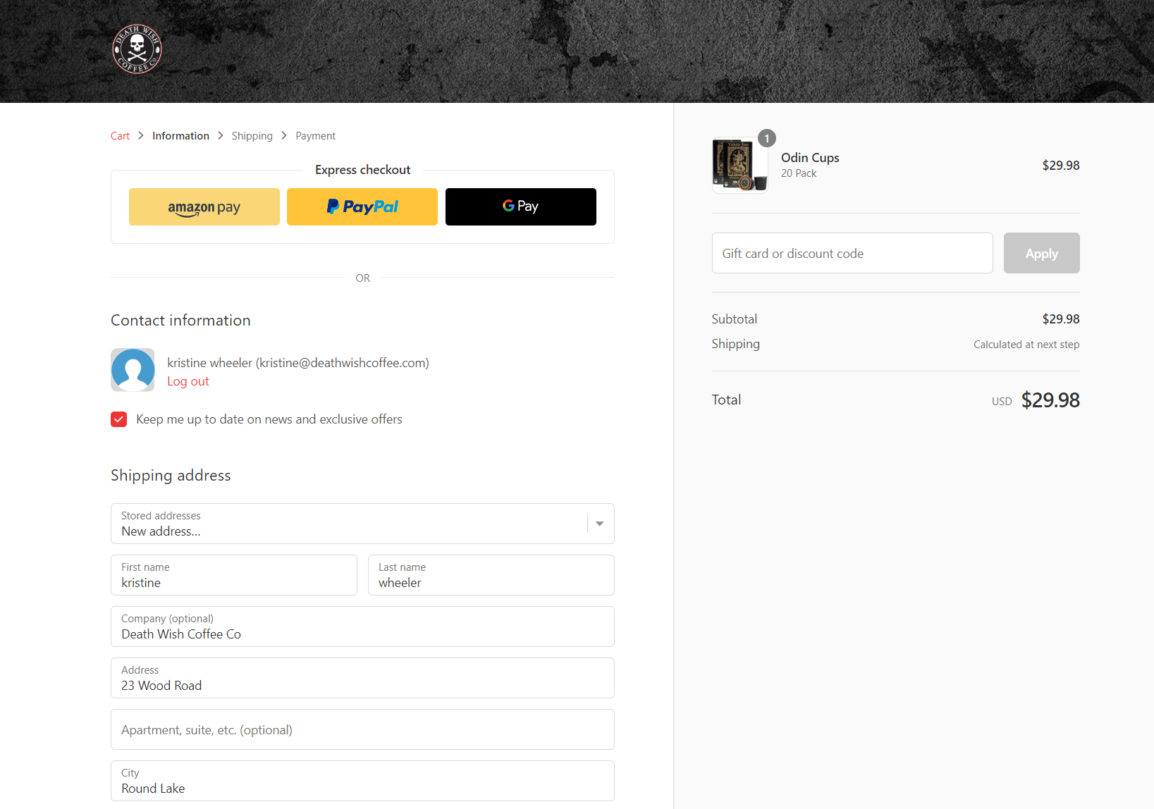Click the quantity badge on Odin Cups
The image size is (1154, 809).
coord(767,138)
